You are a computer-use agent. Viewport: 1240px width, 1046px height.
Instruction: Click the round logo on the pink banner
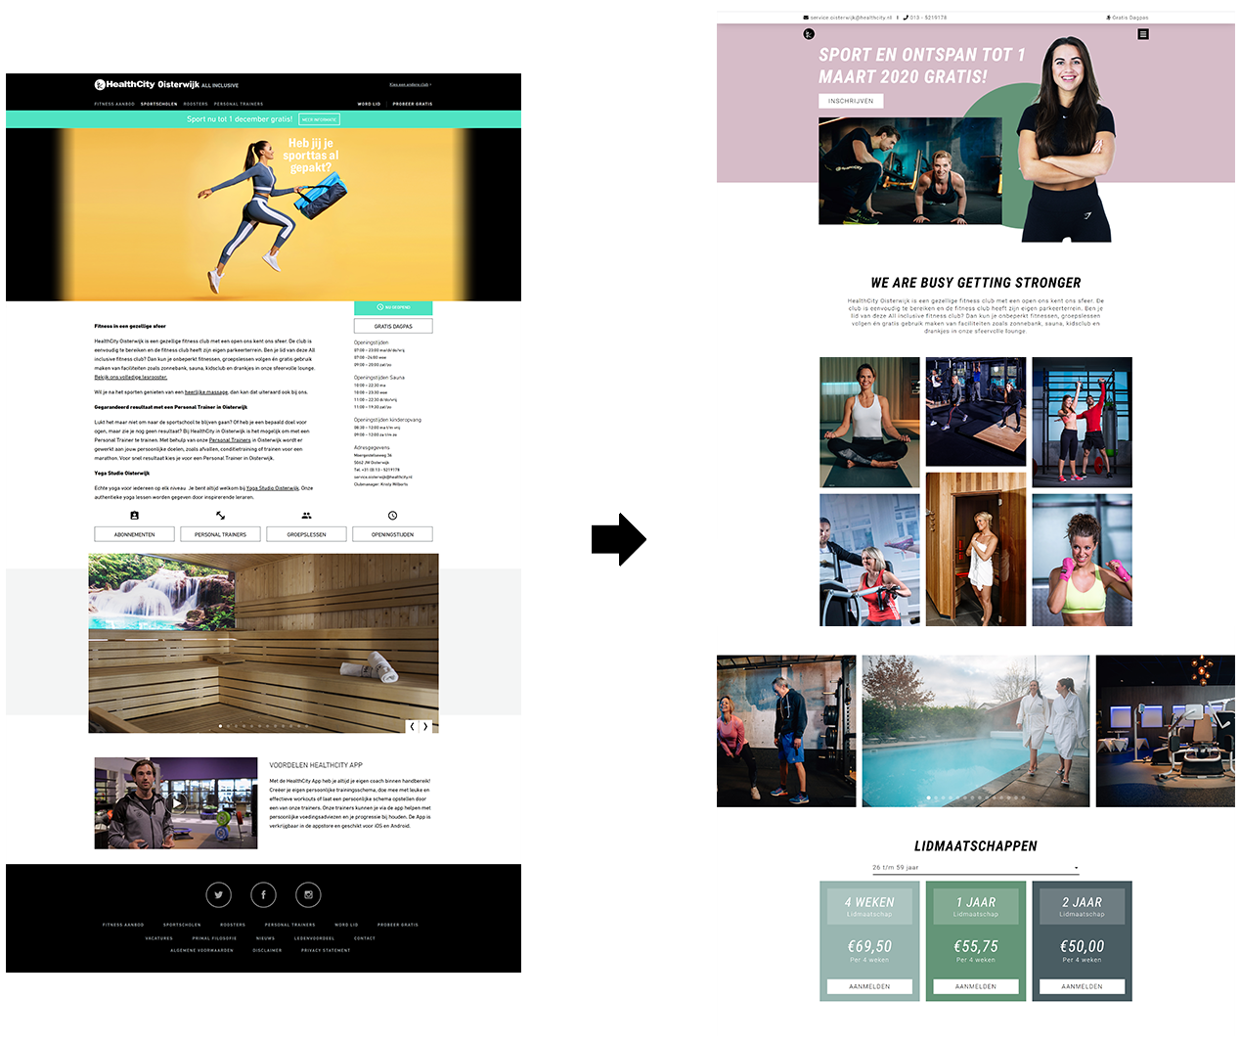tap(809, 34)
